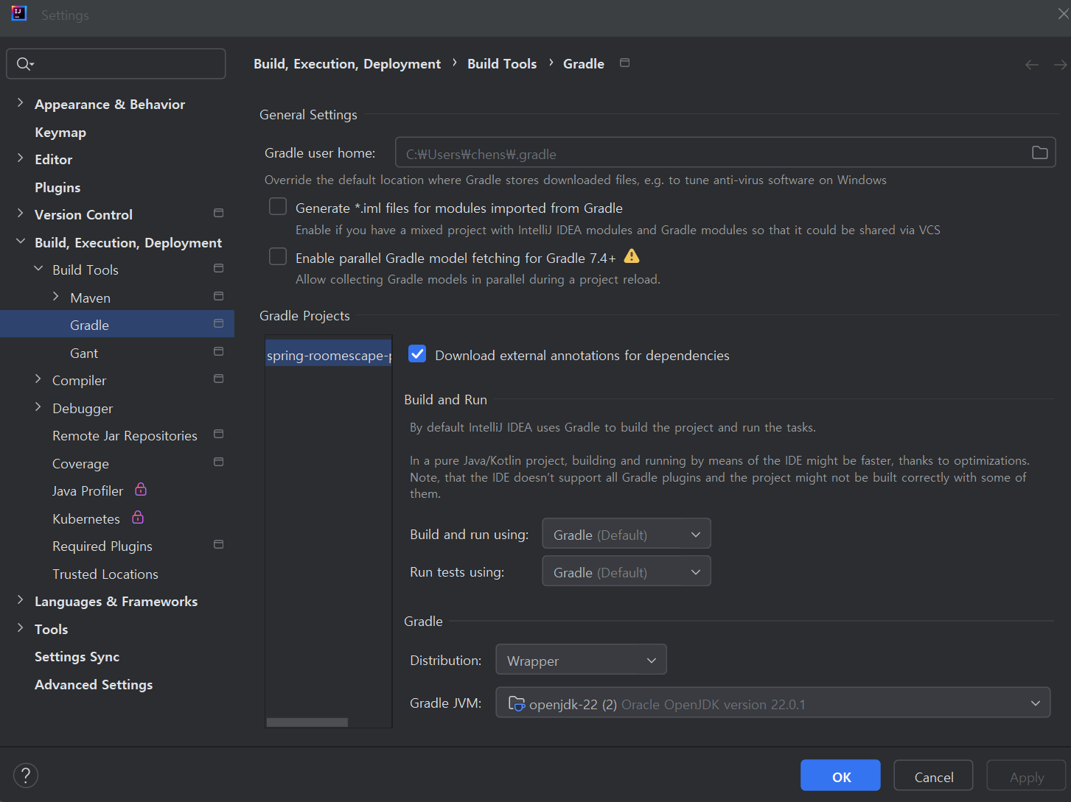This screenshot has height=802, width=1071.
Task: Click Build, Execution, Deployment breadcrumb
Action: 347,64
